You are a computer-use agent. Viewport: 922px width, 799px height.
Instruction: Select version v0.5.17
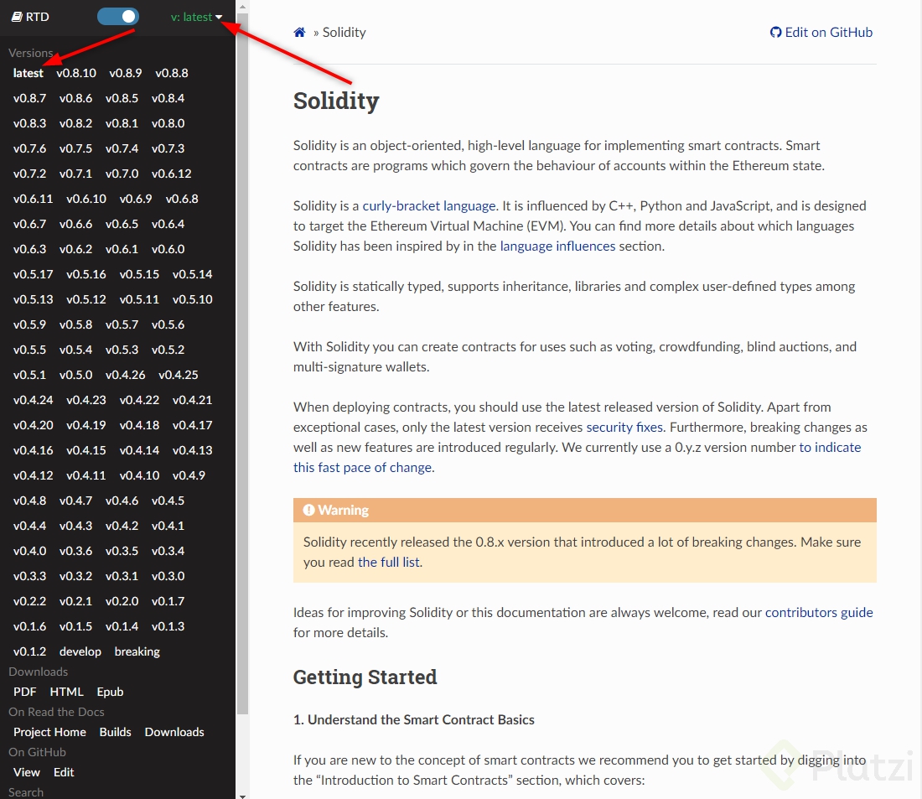[x=33, y=274]
